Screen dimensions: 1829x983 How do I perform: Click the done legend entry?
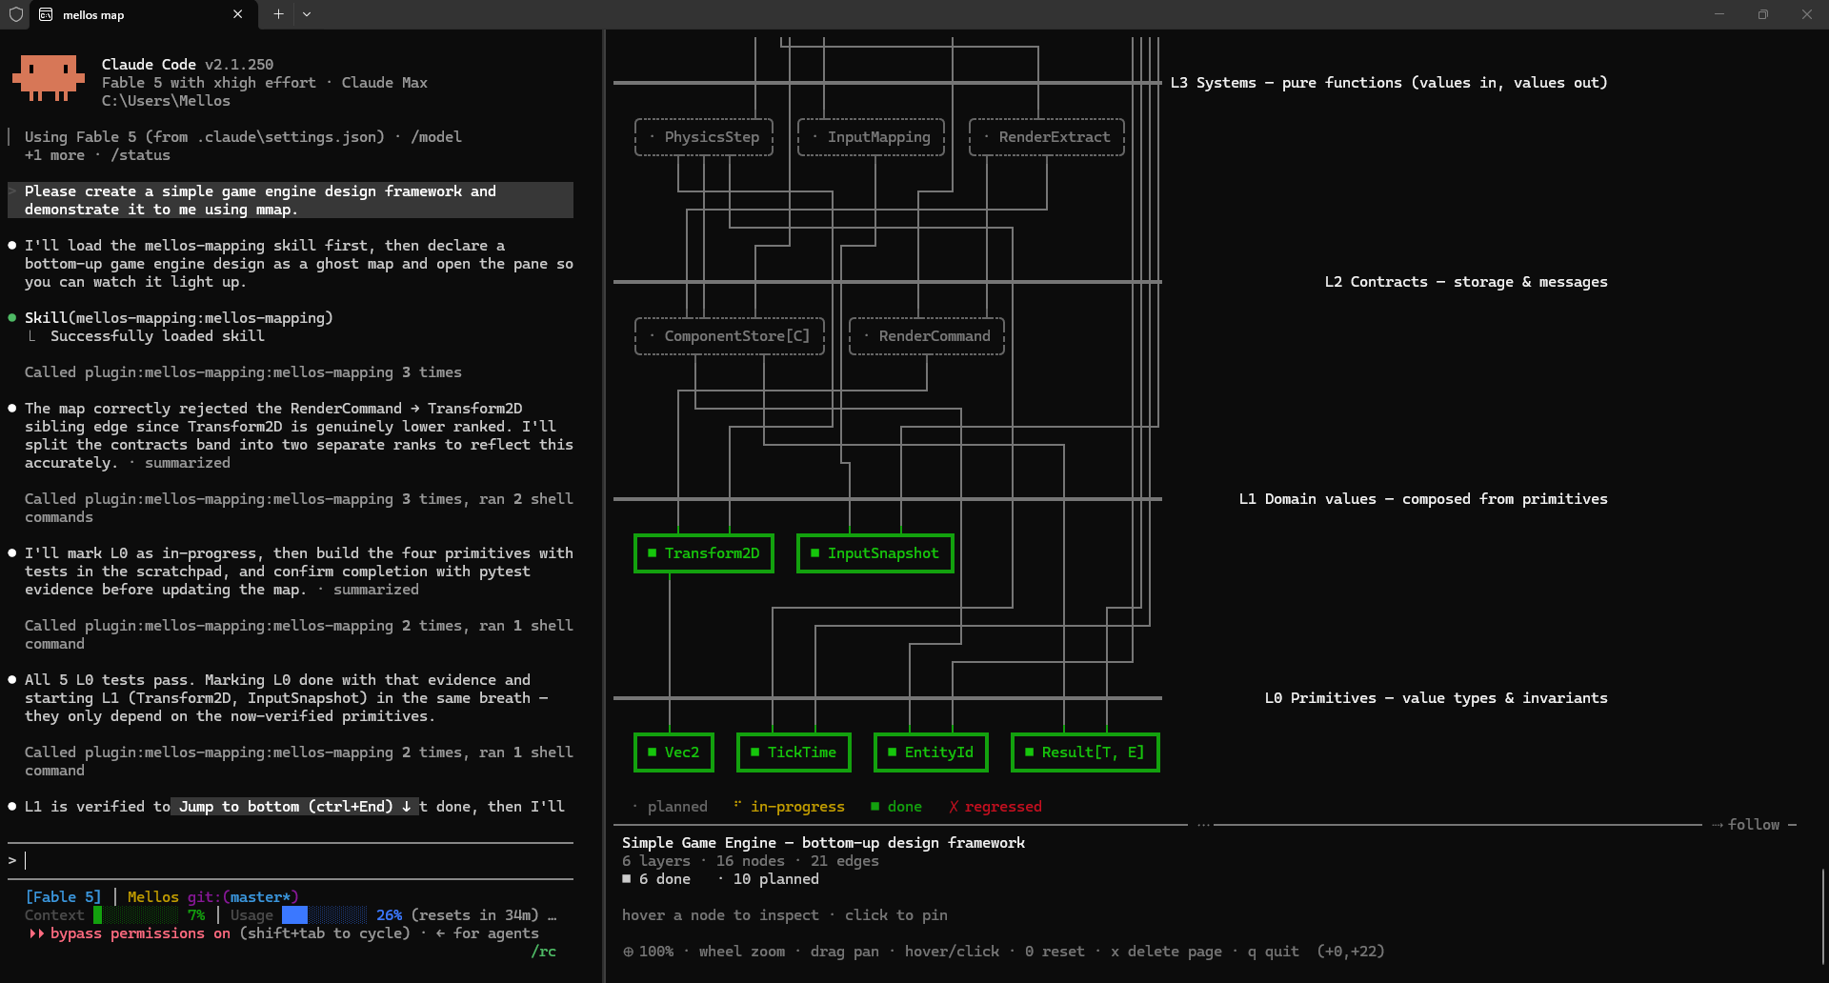coord(896,807)
